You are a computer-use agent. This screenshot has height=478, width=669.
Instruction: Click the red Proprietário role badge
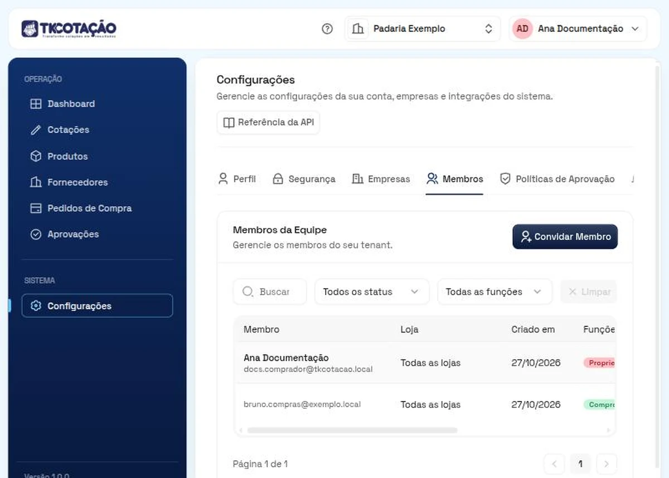coord(599,363)
